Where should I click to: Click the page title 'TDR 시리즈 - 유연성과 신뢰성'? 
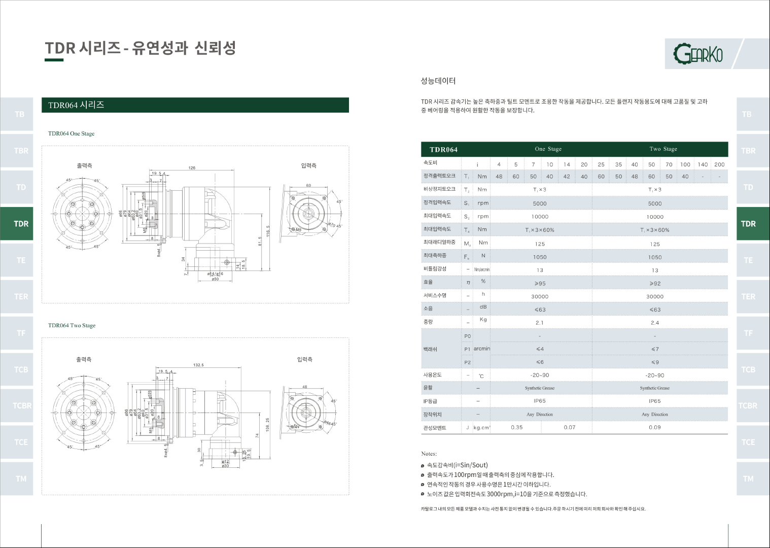(141, 48)
